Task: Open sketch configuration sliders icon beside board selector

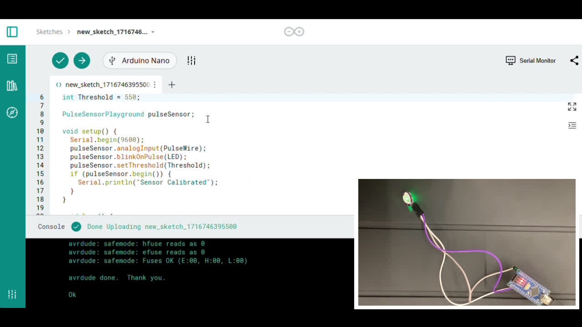Action: 191,61
